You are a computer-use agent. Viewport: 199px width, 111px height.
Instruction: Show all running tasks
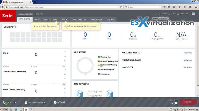188,60
